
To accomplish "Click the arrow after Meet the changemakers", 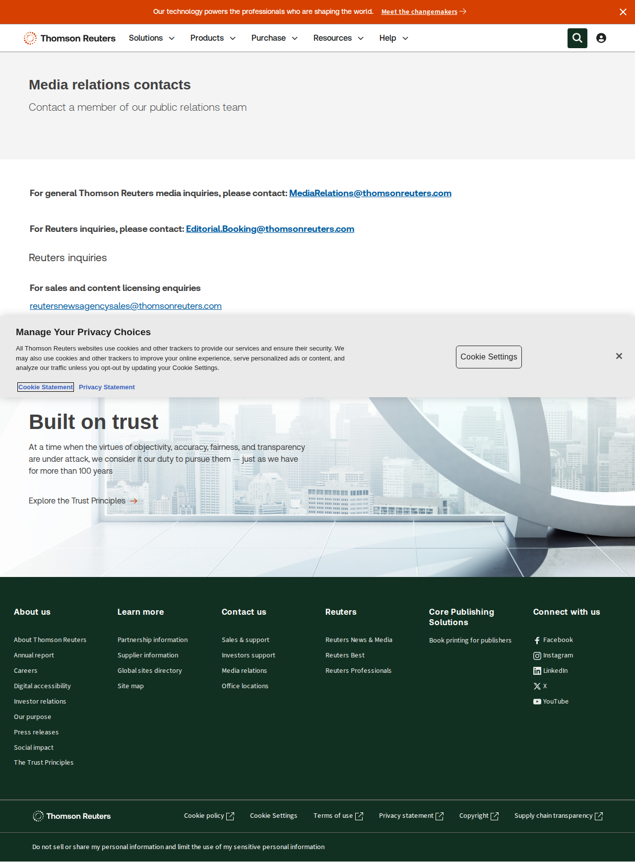I will coord(463,11).
